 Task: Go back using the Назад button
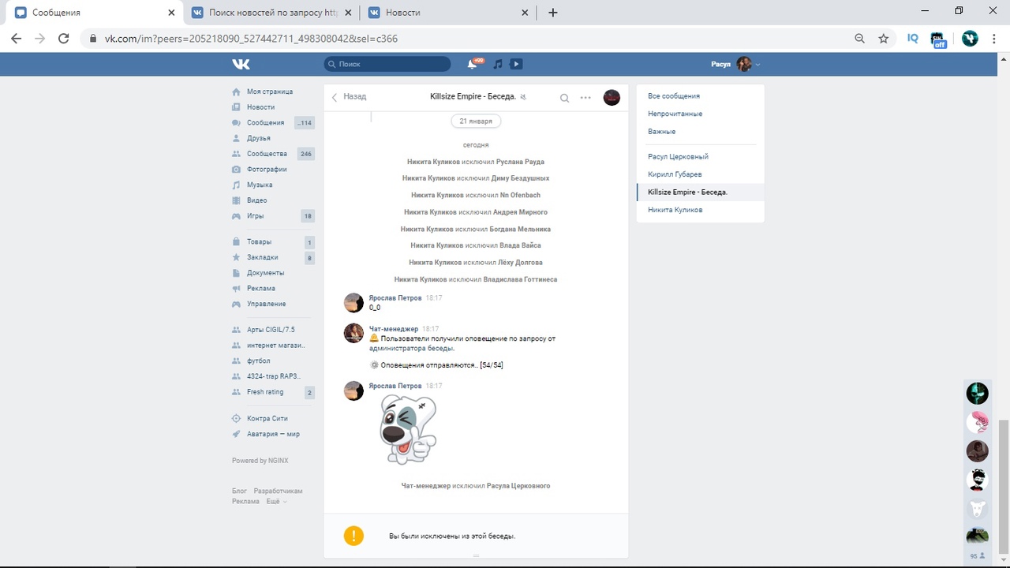(349, 96)
